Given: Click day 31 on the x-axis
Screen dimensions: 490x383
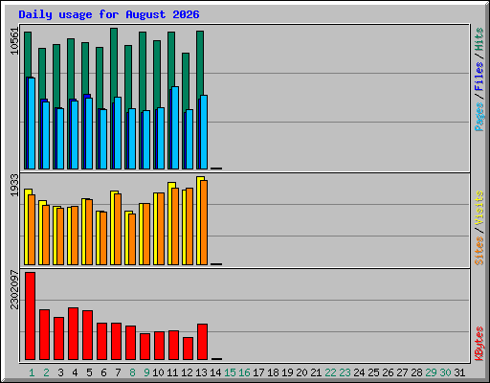Looking at the screenshot, I should [x=459, y=372].
